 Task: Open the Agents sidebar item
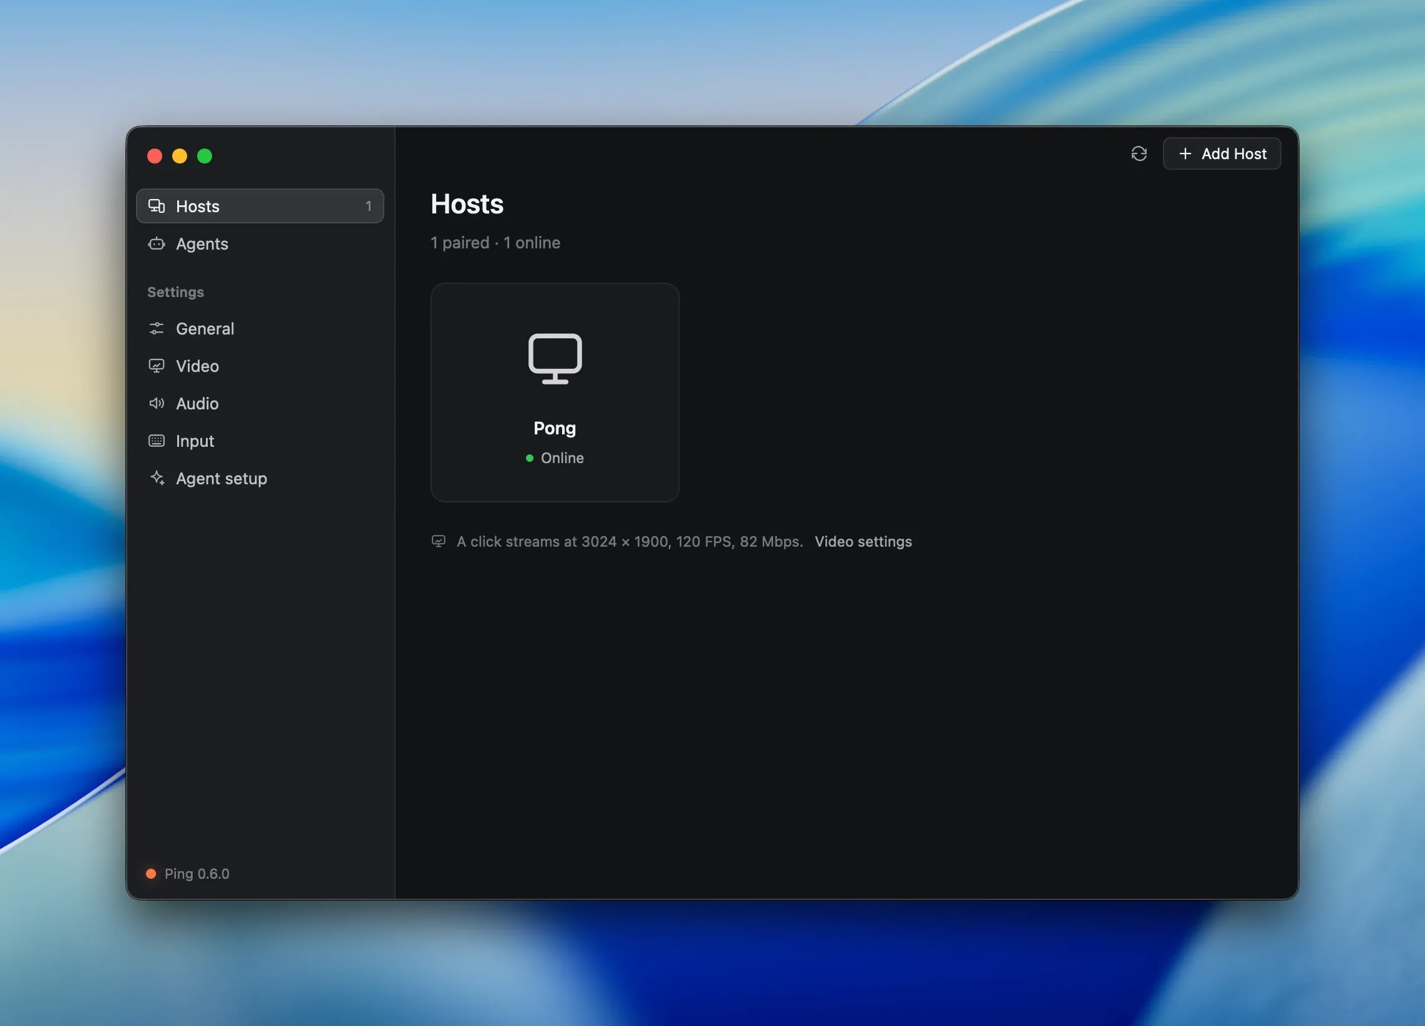click(x=260, y=244)
